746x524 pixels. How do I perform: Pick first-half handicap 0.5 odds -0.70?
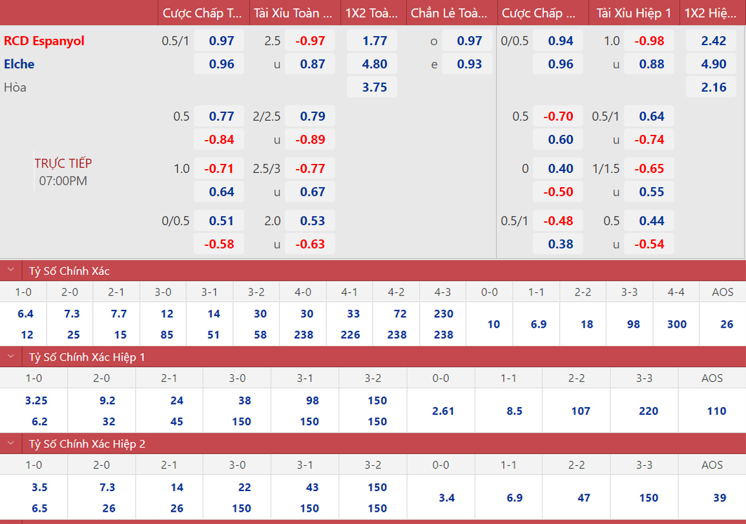pyautogui.click(x=558, y=117)
